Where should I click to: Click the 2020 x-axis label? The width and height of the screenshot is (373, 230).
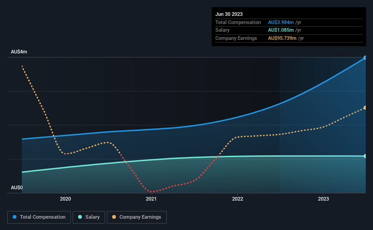[x=65, y=199]
